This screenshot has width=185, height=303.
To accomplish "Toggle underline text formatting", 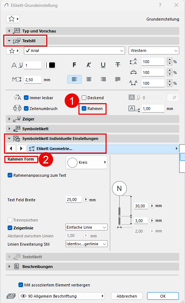I will point(103,65).
